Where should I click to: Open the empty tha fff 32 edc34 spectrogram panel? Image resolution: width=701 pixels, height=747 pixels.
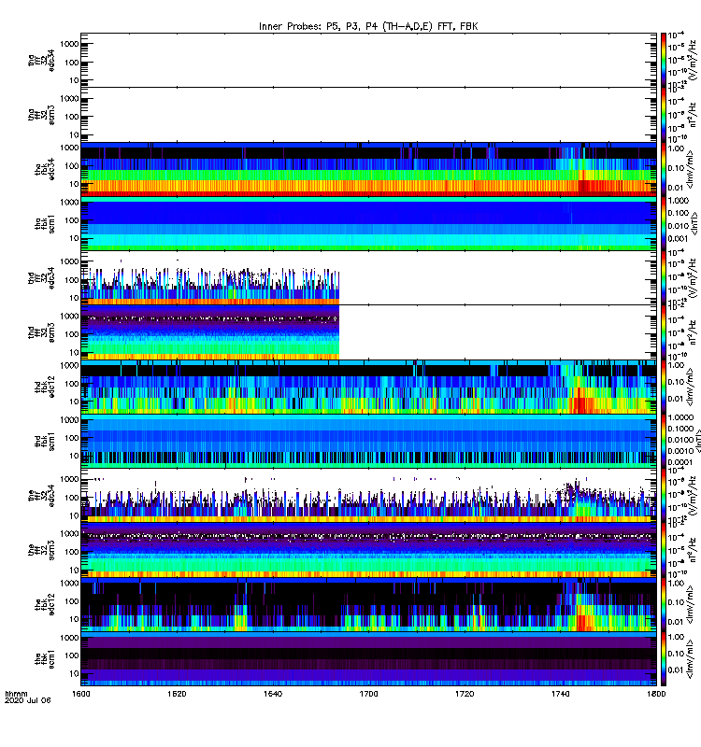click(368, 60)
